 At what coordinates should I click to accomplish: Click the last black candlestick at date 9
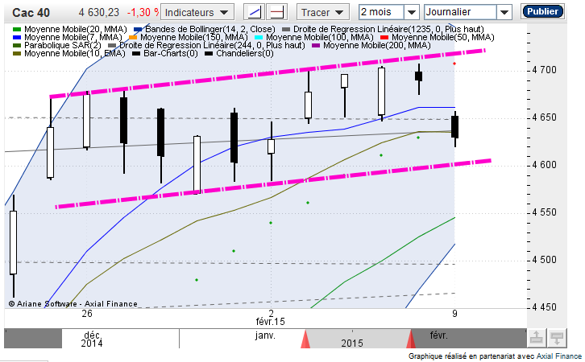click(454, 126)
